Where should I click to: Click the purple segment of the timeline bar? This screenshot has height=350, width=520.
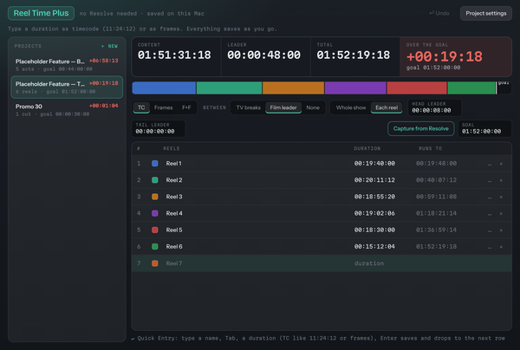pos(355,88)
